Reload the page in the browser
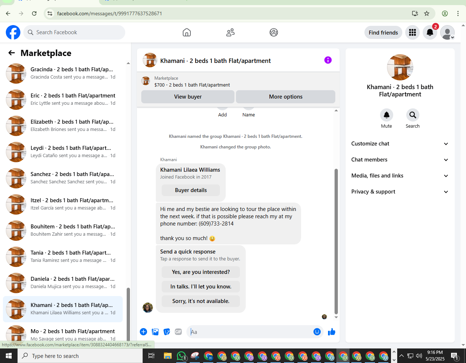466x363 pixels. (34, 13)
